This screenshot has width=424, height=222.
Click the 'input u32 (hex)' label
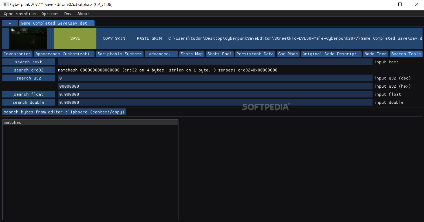(392, 86)
